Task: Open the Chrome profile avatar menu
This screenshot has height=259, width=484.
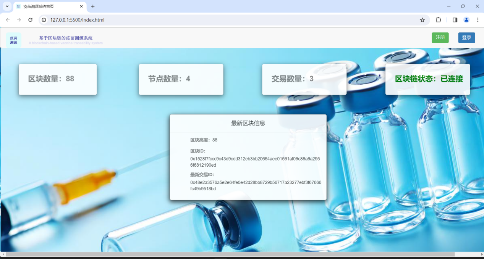Action: 466,20
